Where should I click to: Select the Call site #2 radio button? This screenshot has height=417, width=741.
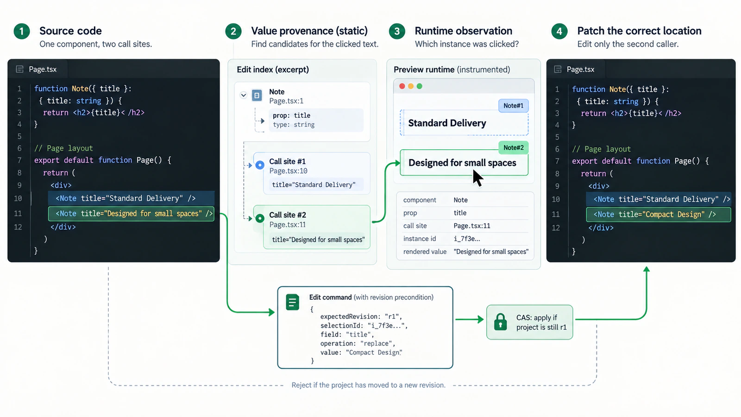point(260,218)
